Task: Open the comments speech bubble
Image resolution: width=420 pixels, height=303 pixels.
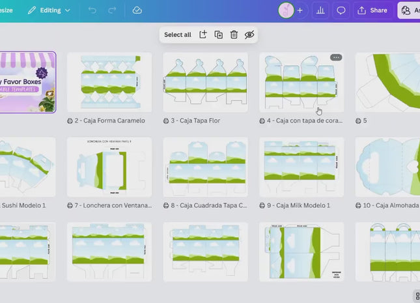Action: [x=341, y=10]
